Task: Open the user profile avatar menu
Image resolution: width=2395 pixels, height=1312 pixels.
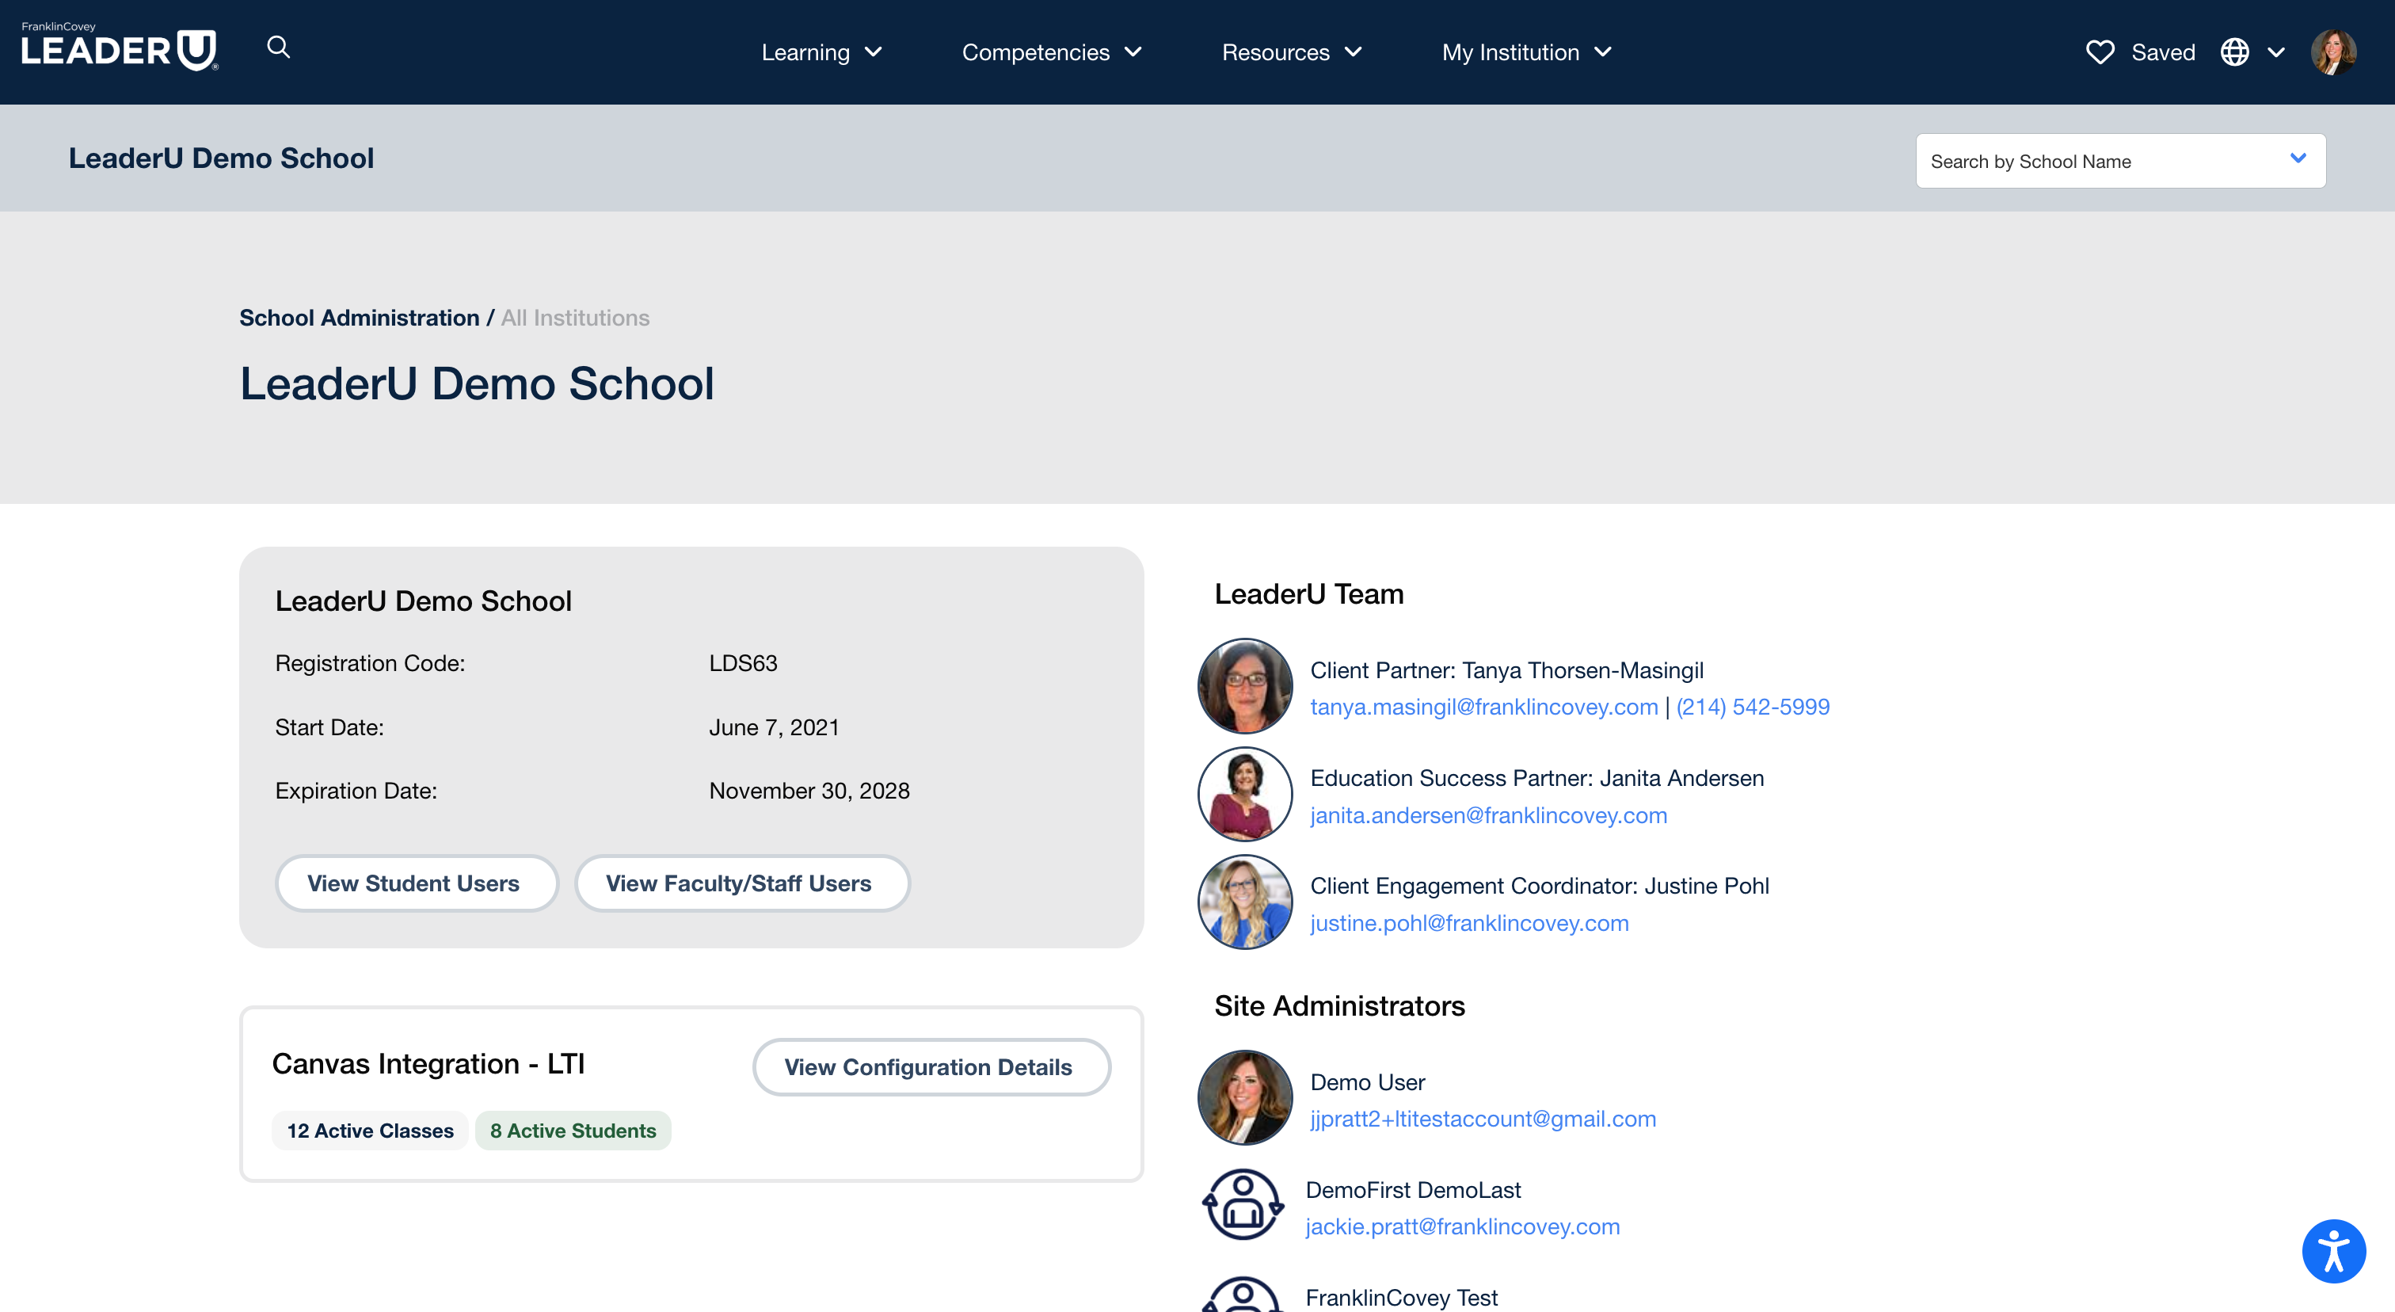Action: [2332, 52]
